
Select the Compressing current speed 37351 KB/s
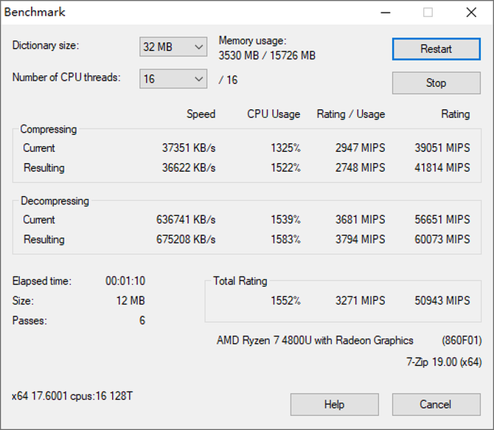189,148
